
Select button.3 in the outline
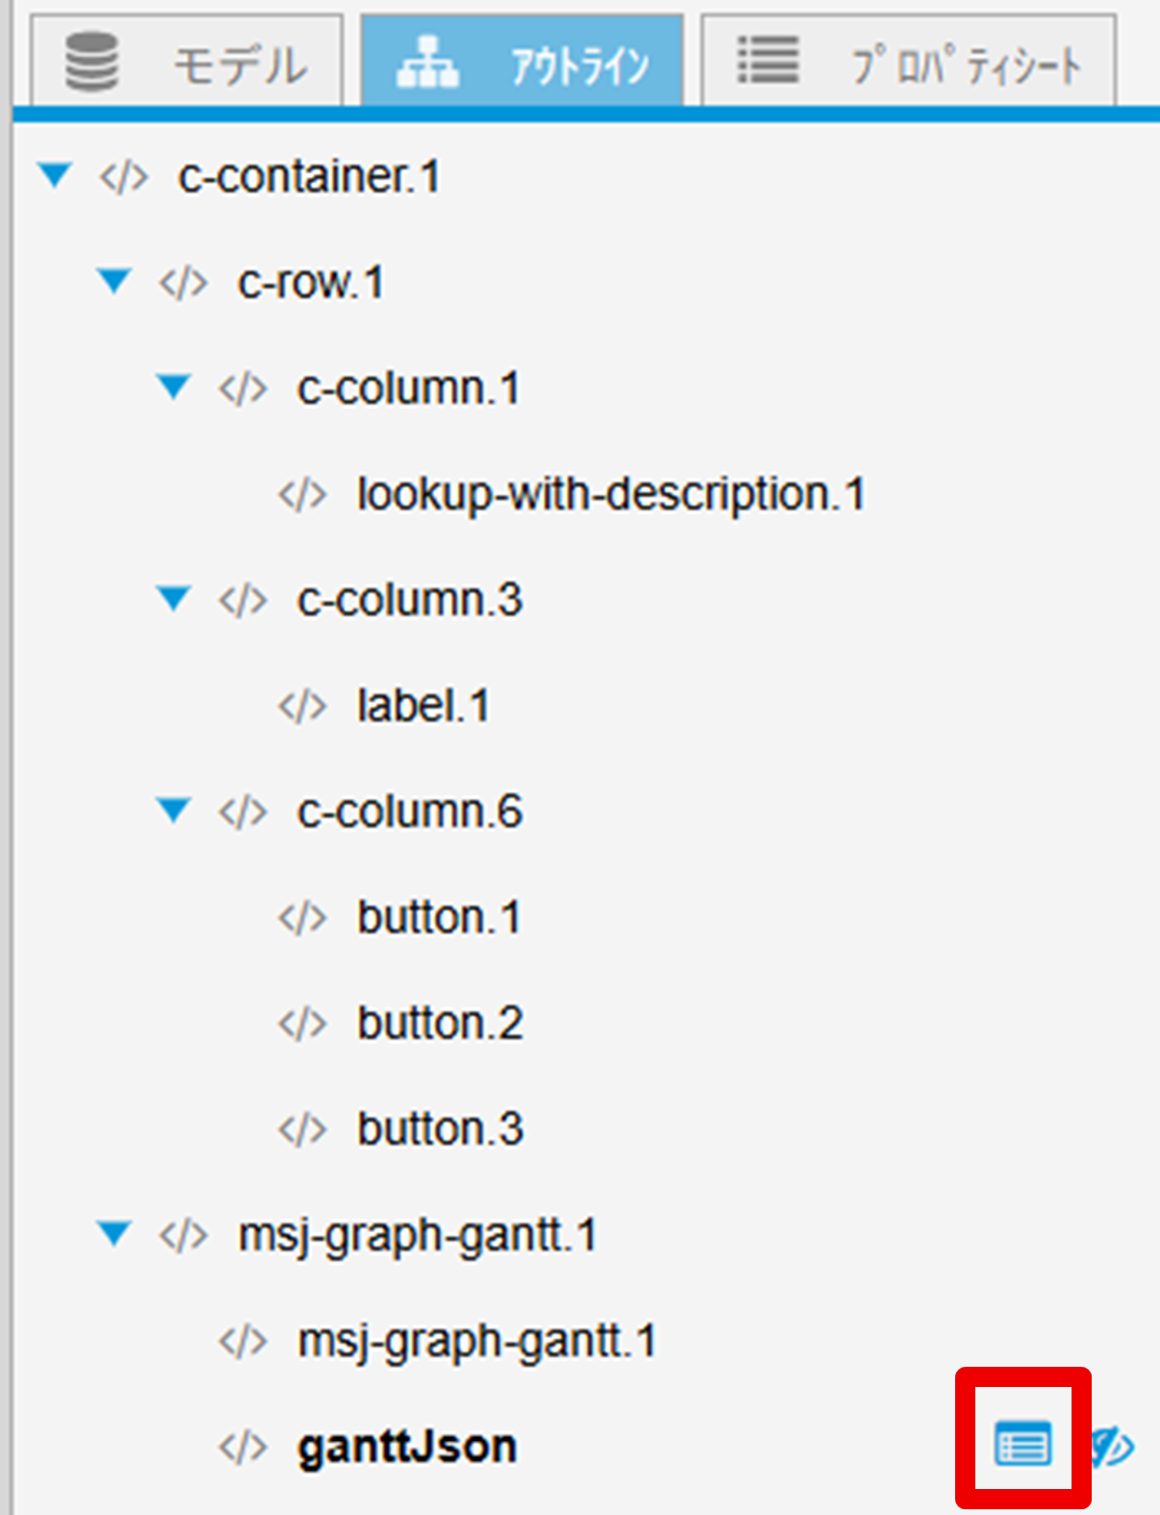pos(440,1129)
